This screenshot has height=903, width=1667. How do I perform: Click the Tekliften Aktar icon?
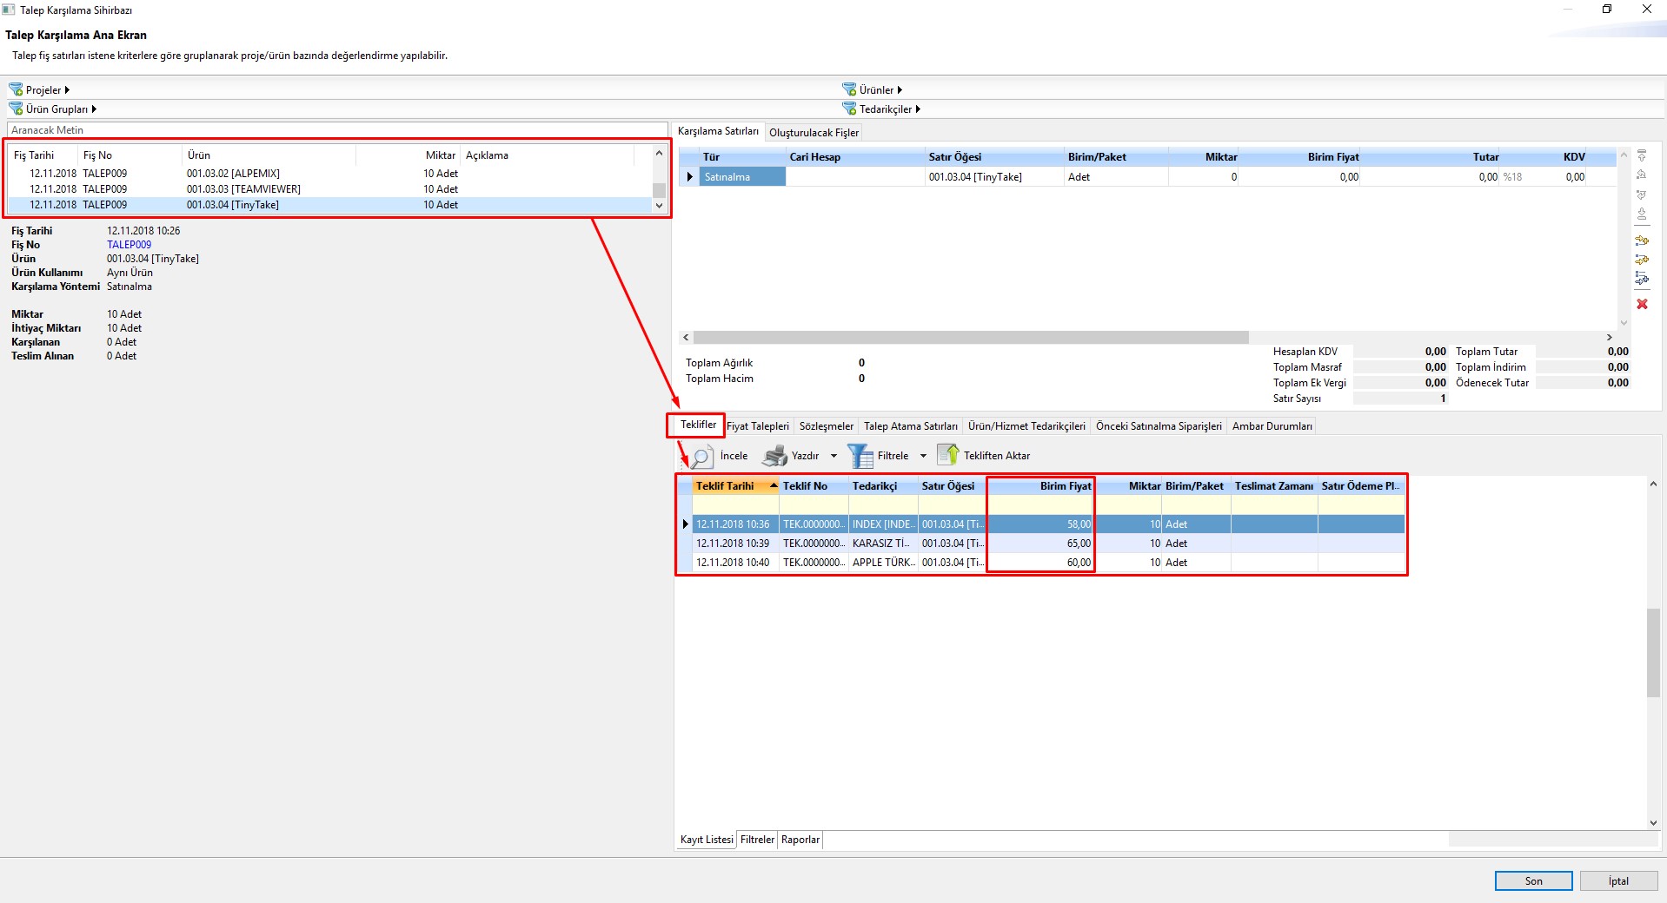tap(947, 455)
